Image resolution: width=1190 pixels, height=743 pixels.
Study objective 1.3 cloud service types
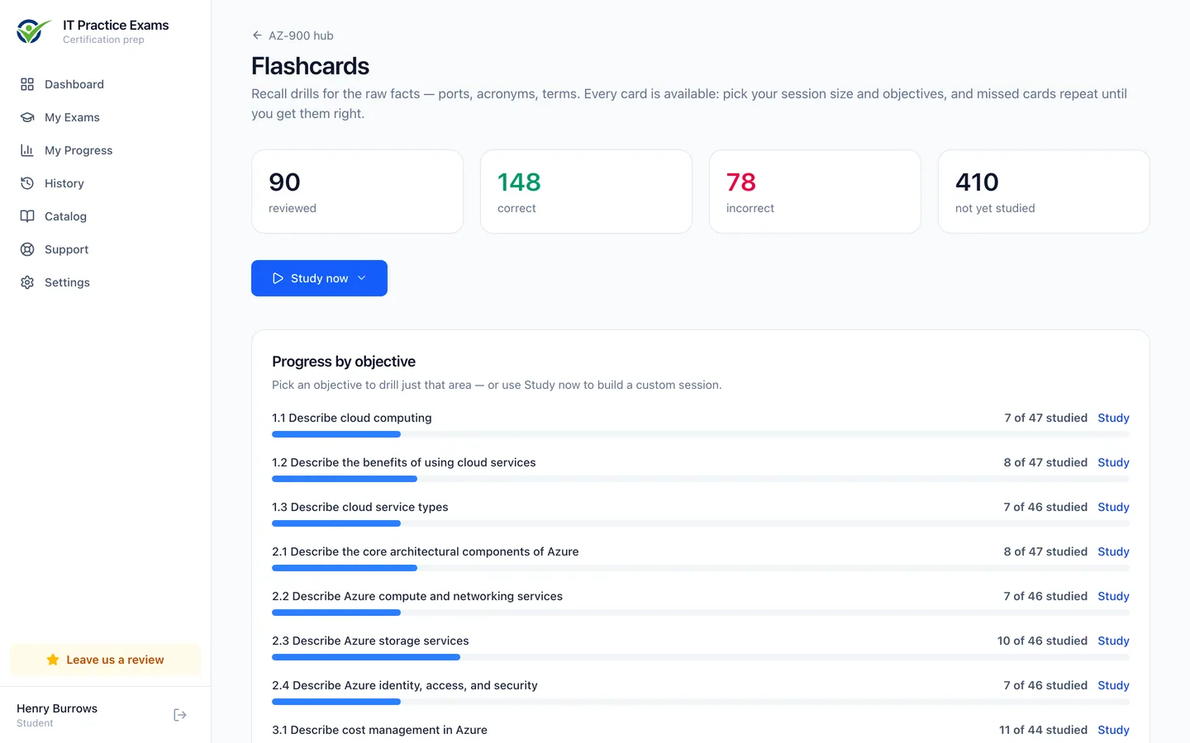[1113, 507]
